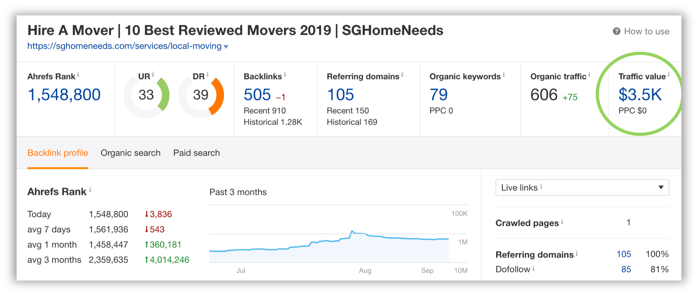Show info tooltip for Traffic value
698x295 pixels.
pyautogui.click(x=669, y=75)
